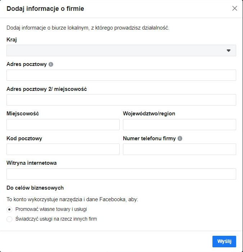Viewport: 243px width, 252px height.
Task: Click into the Miejscowość text field
Action: point(63,124)
